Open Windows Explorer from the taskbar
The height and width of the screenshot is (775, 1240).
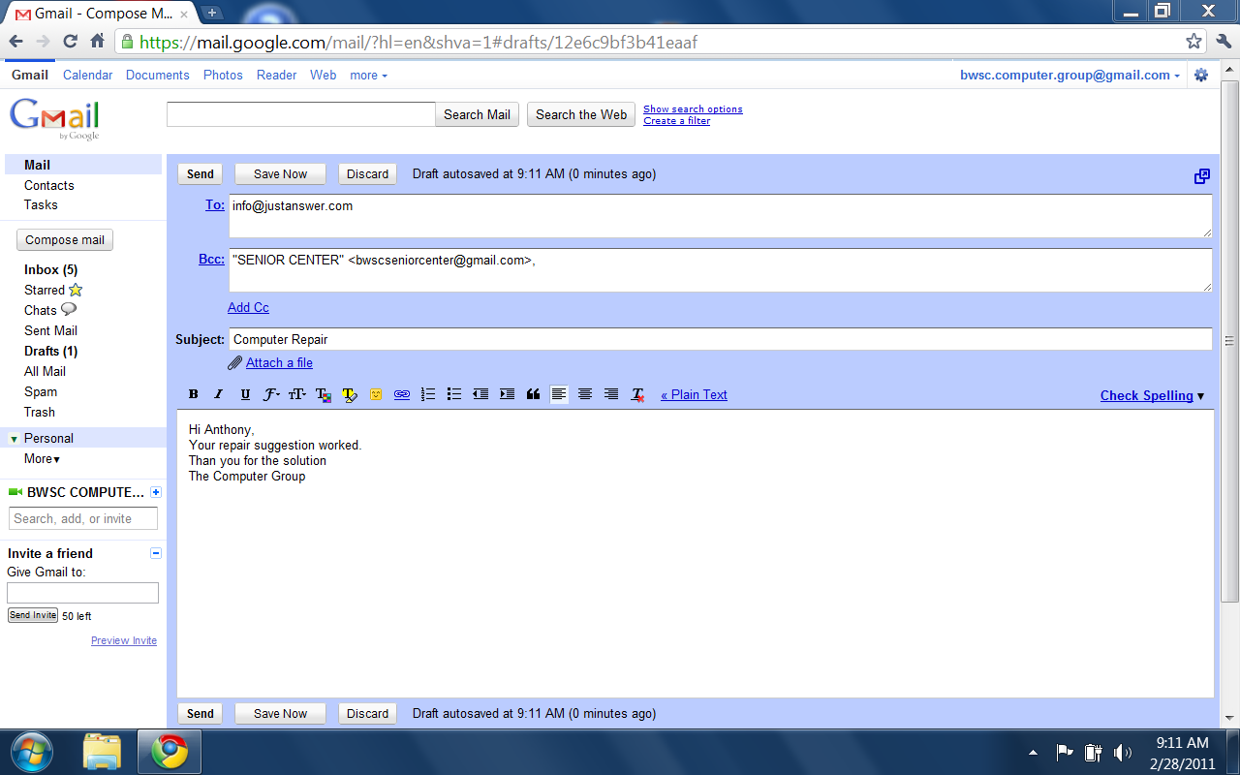pos(102,752)
